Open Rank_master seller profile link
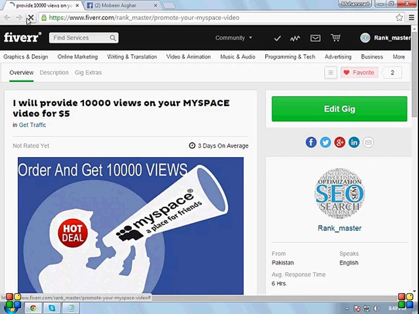 tap(340, 228)
